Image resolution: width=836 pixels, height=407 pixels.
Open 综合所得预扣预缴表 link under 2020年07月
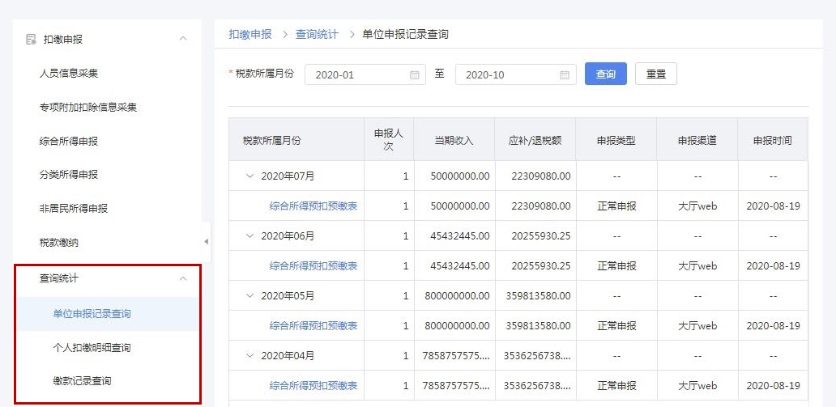(x=313, y=206)
